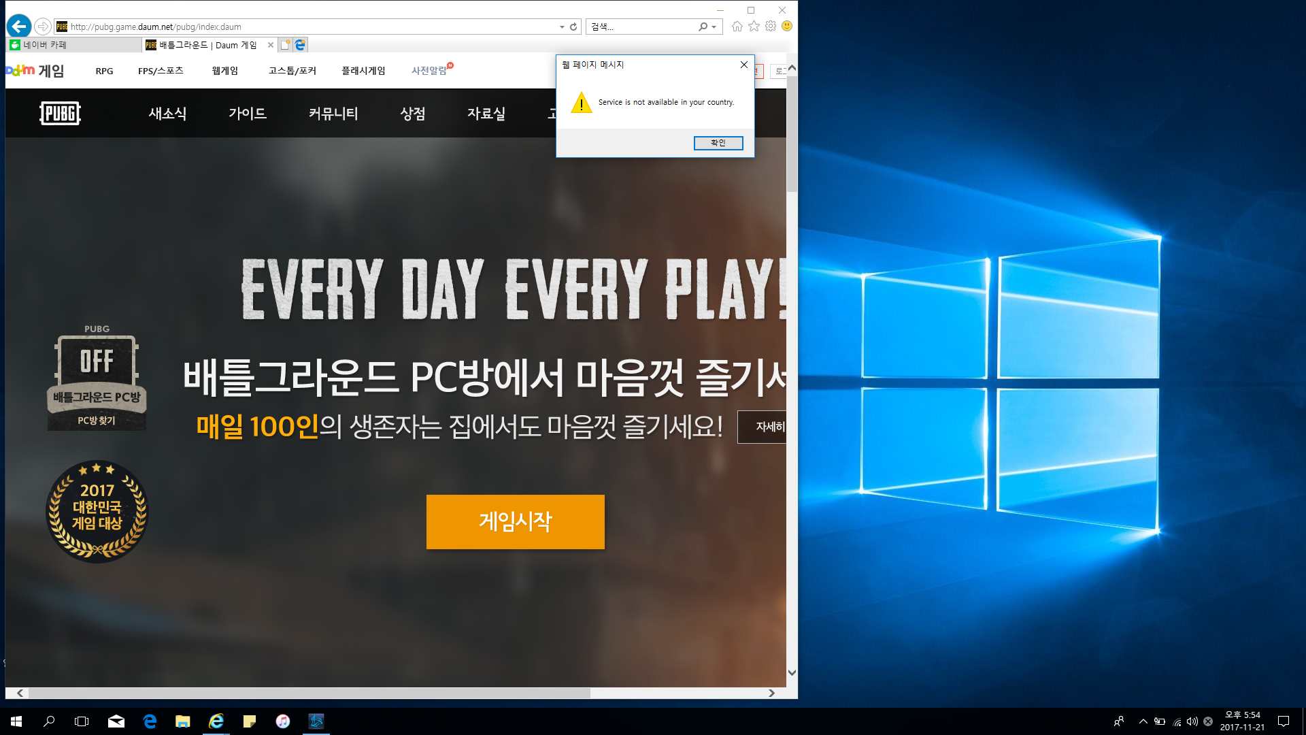Viewport: 1306px width, 735px height.
Task: Go to the 새소식 section
Action: 167,114
